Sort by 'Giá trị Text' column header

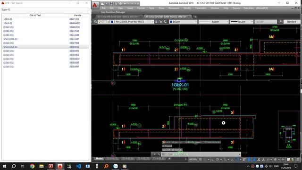click(35, 15)
